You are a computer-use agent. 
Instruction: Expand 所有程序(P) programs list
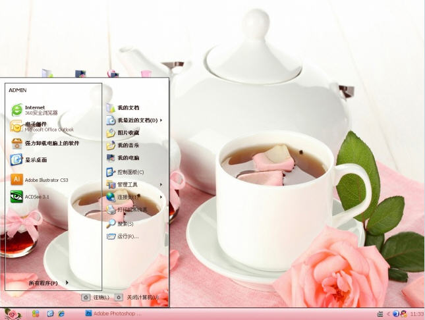coord(49,283)
